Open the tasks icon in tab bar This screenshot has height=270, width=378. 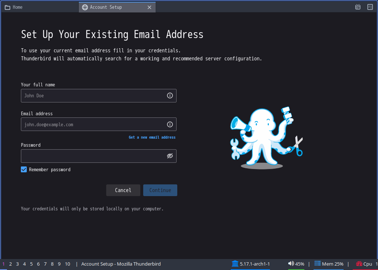[370, 7]
